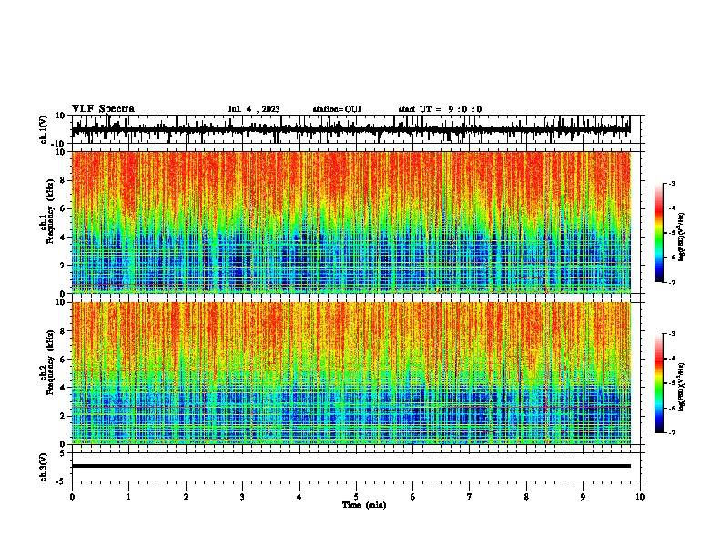This screenshot has height=557, width=721.
Task: Click time axis tick label "0"
Action: 72,497
